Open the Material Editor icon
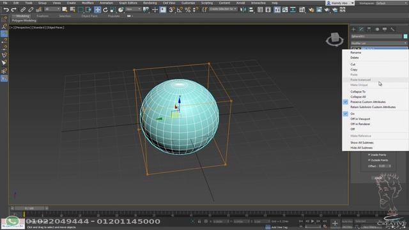This screenshot has height=230, width=409. [x=302, y=10]
